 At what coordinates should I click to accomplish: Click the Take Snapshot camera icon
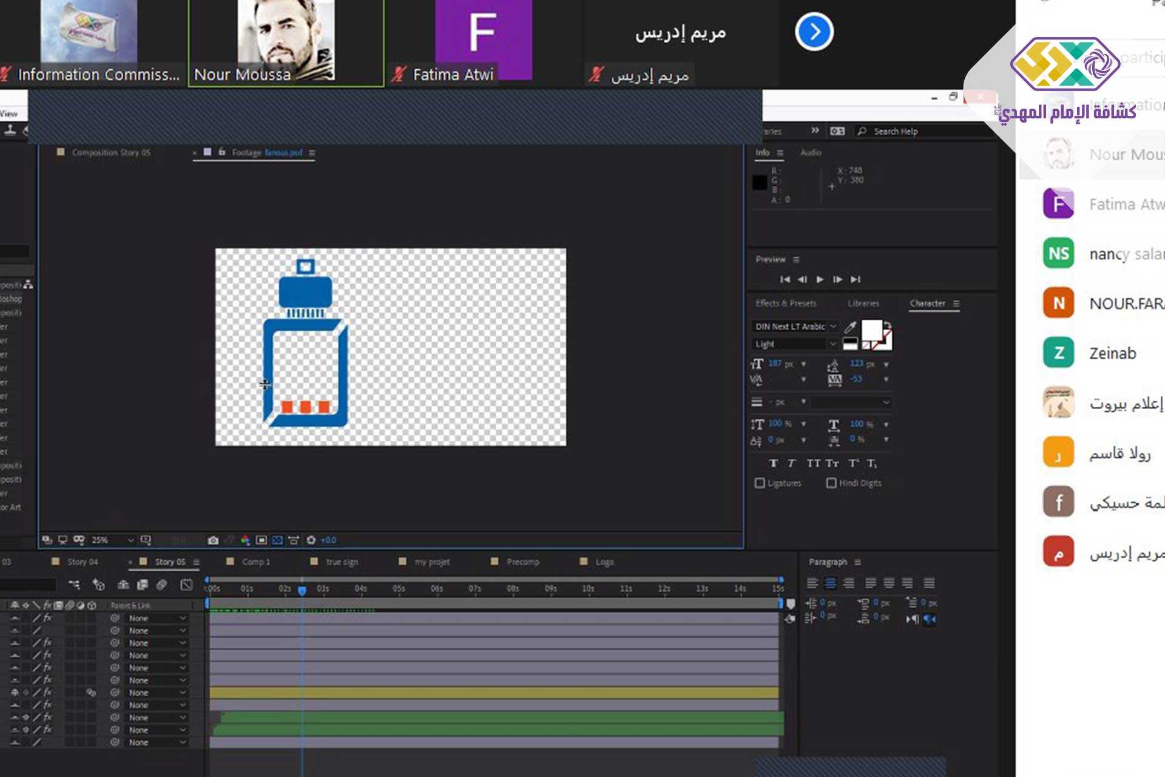pos(213,540)
